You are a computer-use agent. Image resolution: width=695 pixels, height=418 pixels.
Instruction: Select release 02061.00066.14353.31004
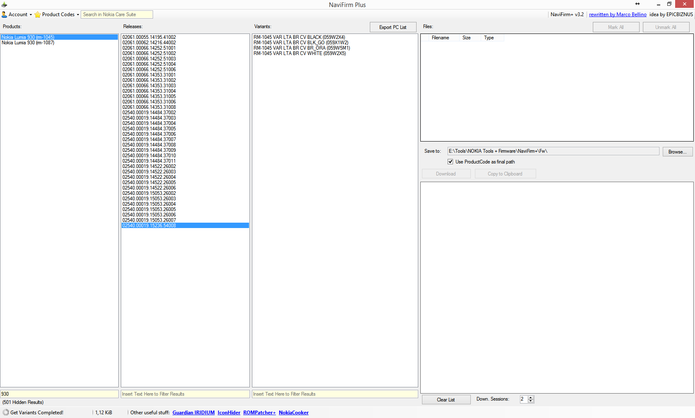[185, 91]
